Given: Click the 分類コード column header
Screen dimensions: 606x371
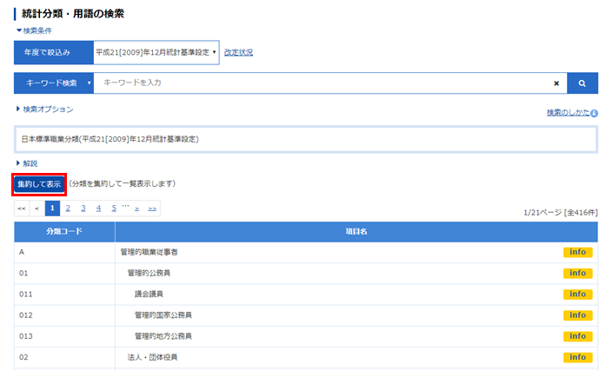Looking at the screenshot, I should [x=64, y=232].
